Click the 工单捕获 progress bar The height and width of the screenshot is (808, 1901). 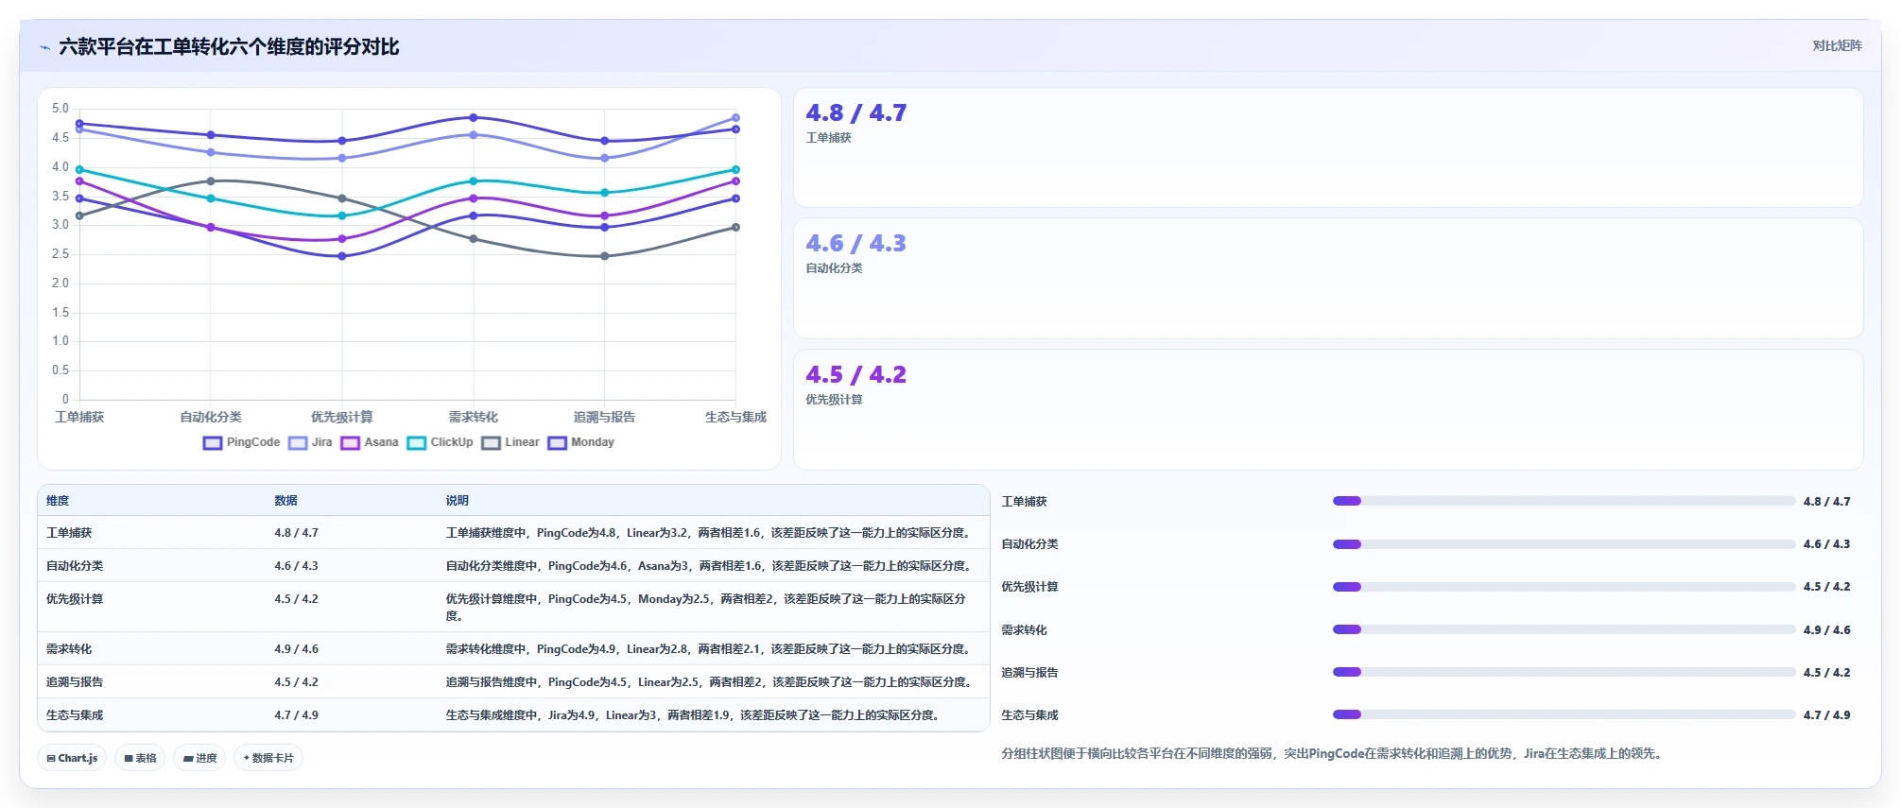1564,502
